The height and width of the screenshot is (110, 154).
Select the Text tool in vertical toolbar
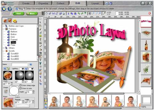(x=40, y=60)
